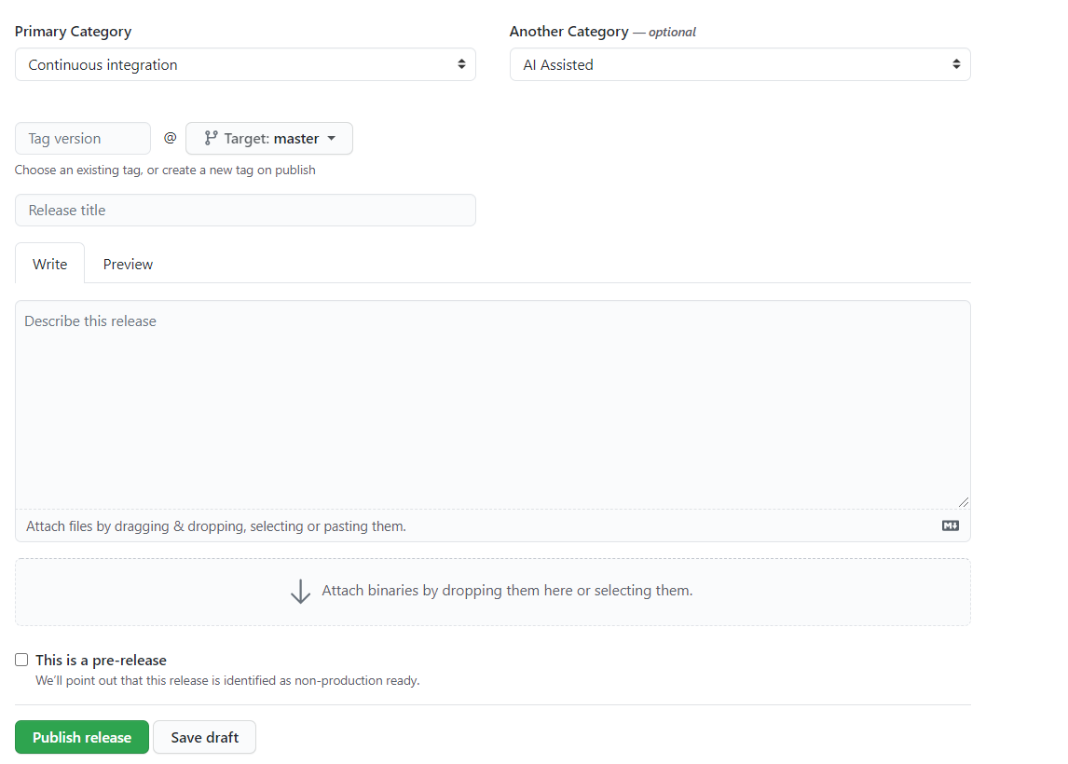This screenshot has height=764, width=1068.
Task: Focus the Tag version input field
Action: tap(82, 139)
